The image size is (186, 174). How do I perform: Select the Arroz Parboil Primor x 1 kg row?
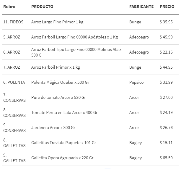pos(56,67)
